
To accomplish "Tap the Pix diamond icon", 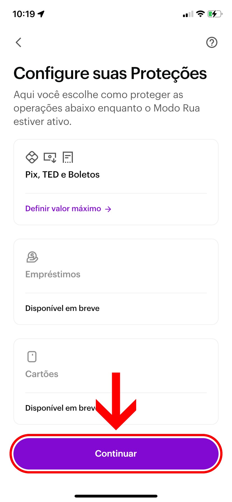I will pos(32,157).
